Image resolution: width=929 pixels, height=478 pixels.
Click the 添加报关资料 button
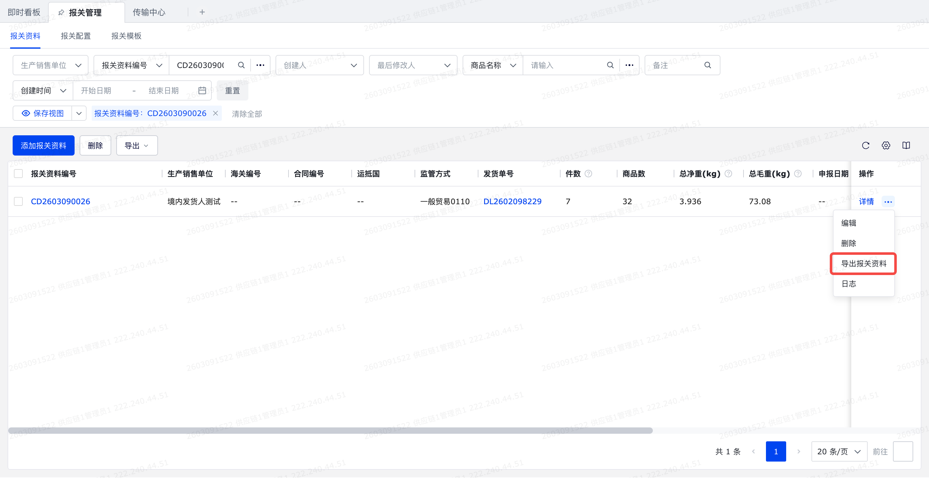point(43,145)
